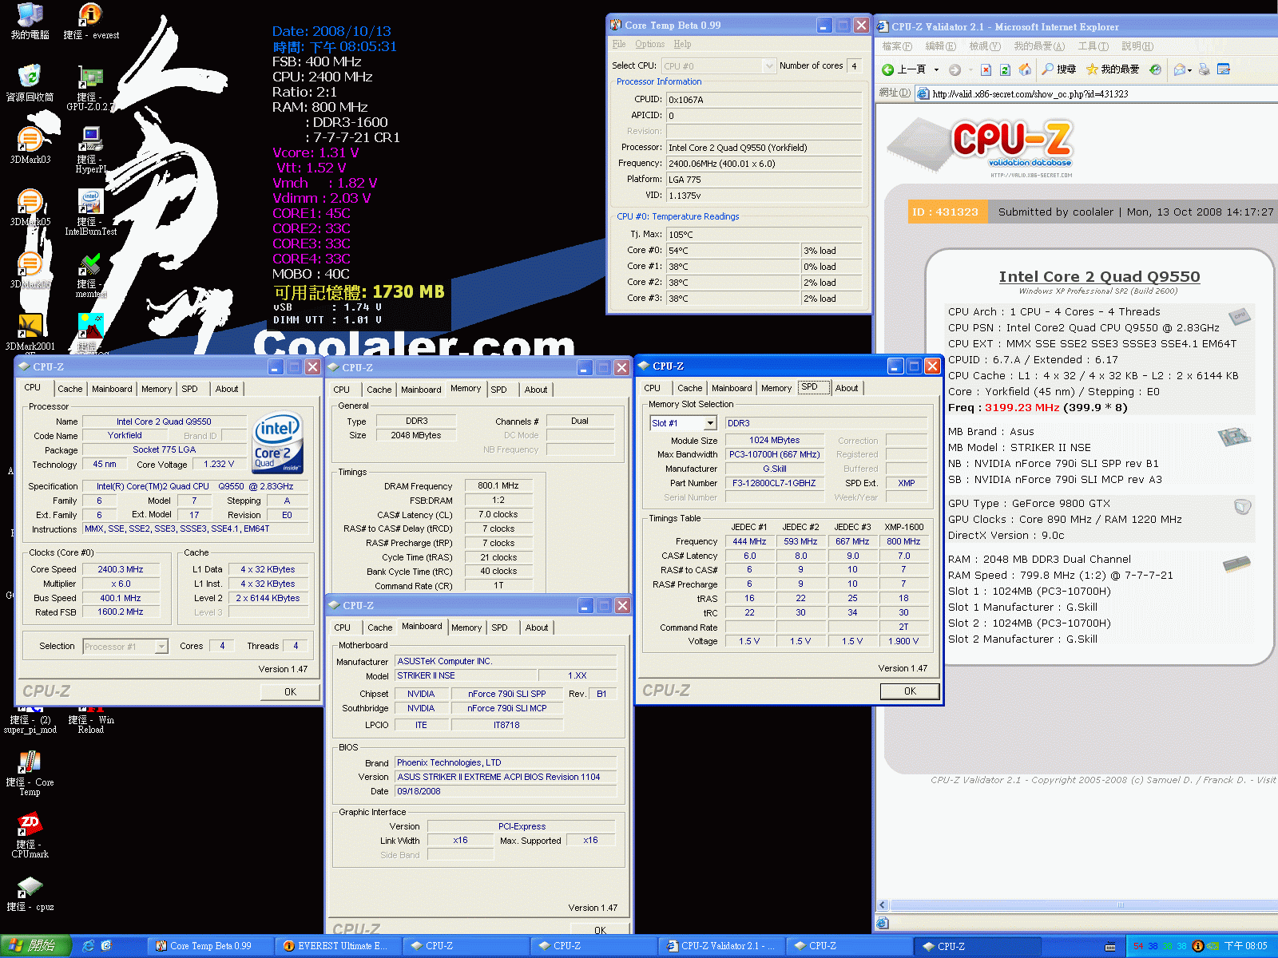Open the CPUmark desktop shortcut
Image resolution: width=1278 pixels, height=958 pixels.
click(30, 836)
